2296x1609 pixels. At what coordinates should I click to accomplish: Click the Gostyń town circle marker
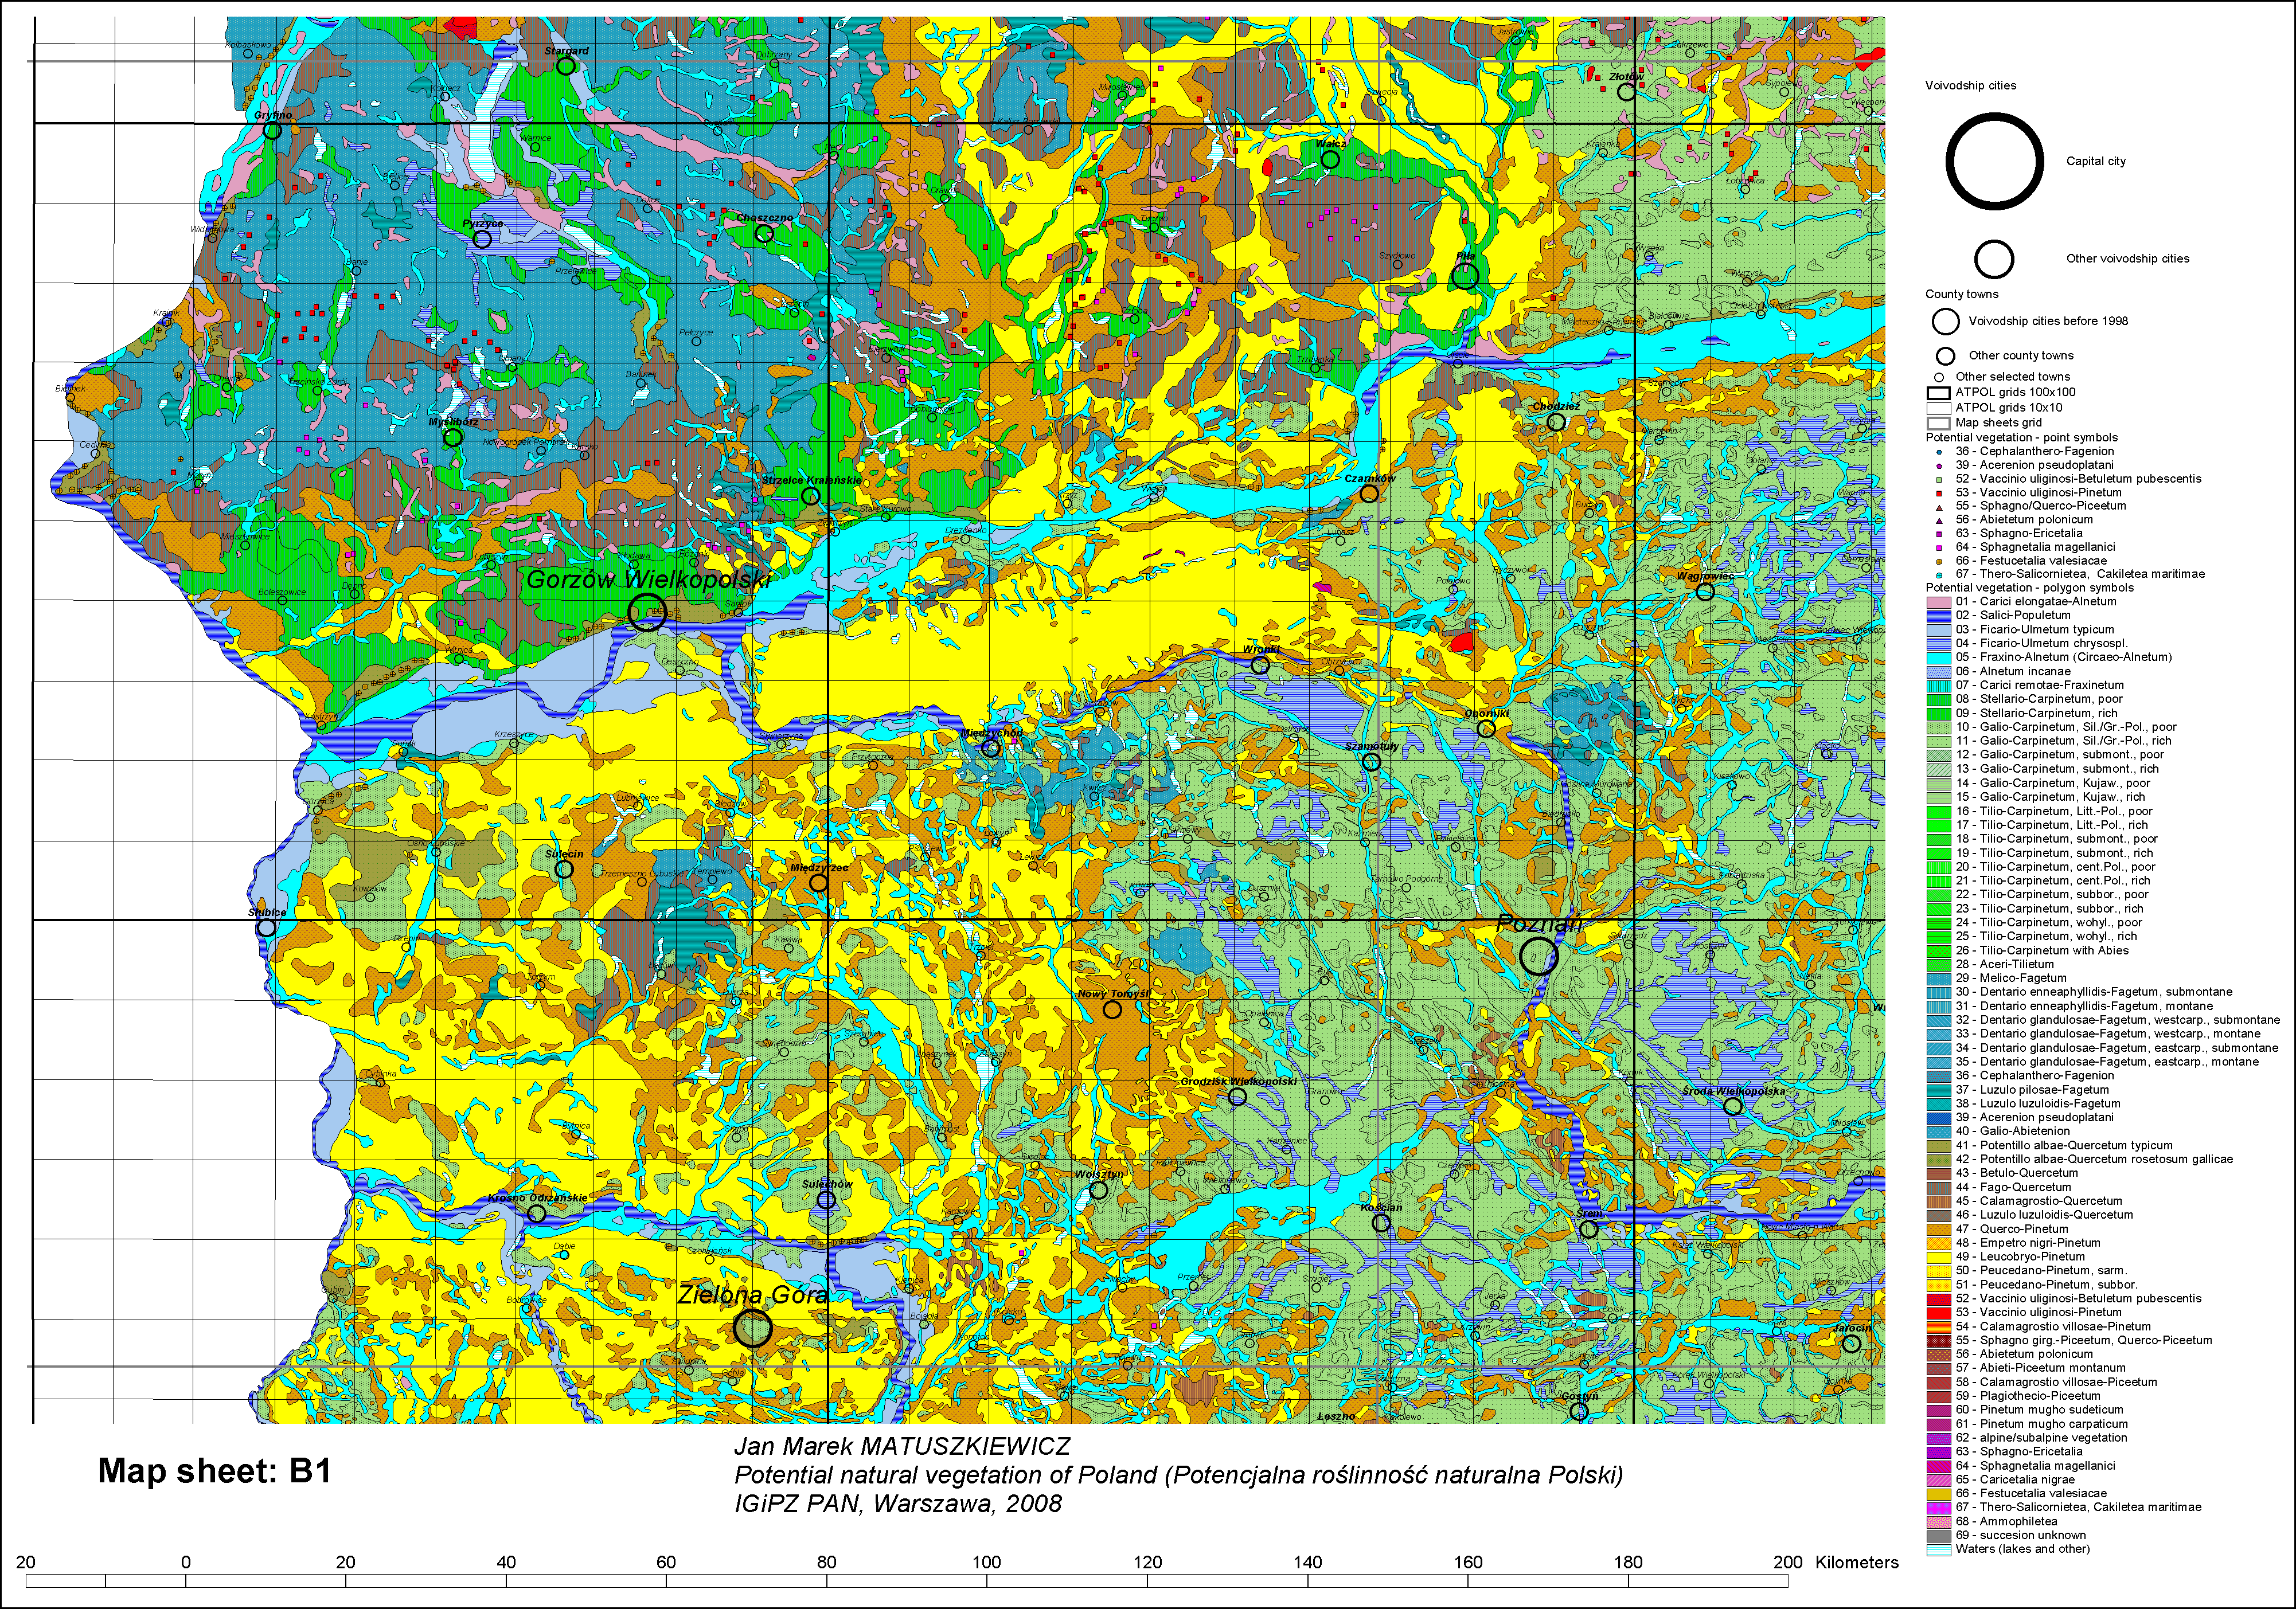click(x=1578, y=1411)
